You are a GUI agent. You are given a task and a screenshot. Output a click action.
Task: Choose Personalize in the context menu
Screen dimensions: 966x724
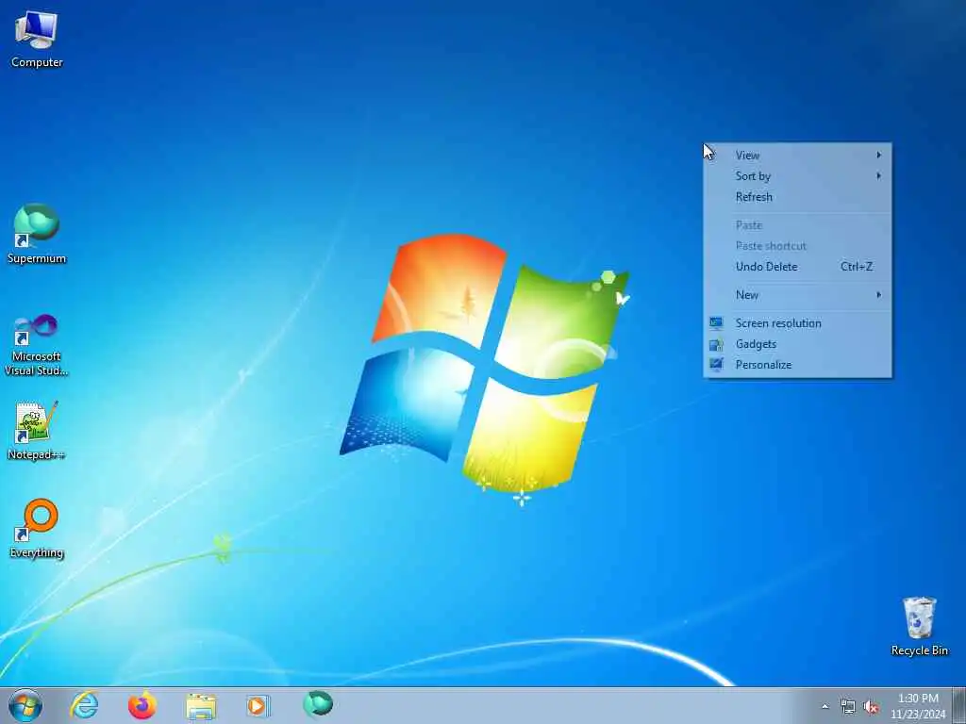(x=798, y=365)
